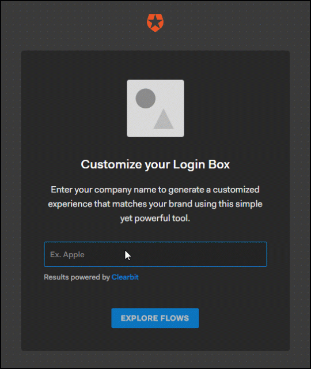311x369 pixels.
Task: Click the 'Ex. Apple' placeholder text
Action: [x=67, y=255]
